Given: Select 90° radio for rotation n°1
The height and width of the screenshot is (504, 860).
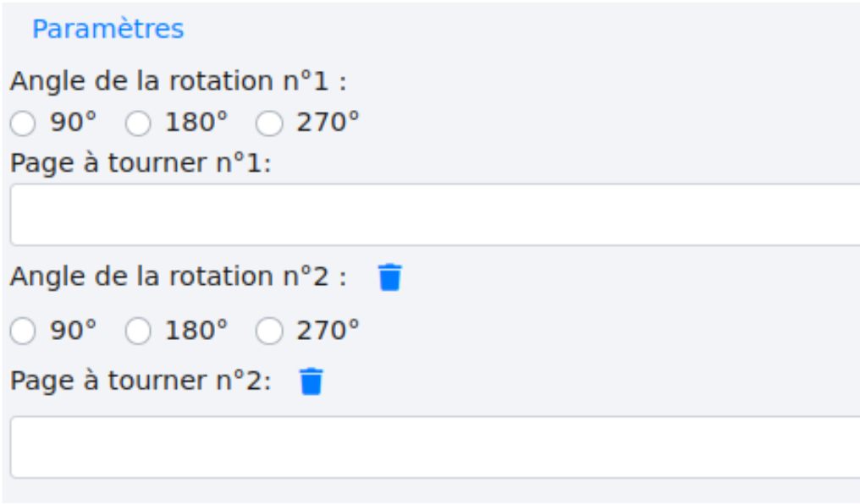Looking at the screenshot, I should click(24, 124).
